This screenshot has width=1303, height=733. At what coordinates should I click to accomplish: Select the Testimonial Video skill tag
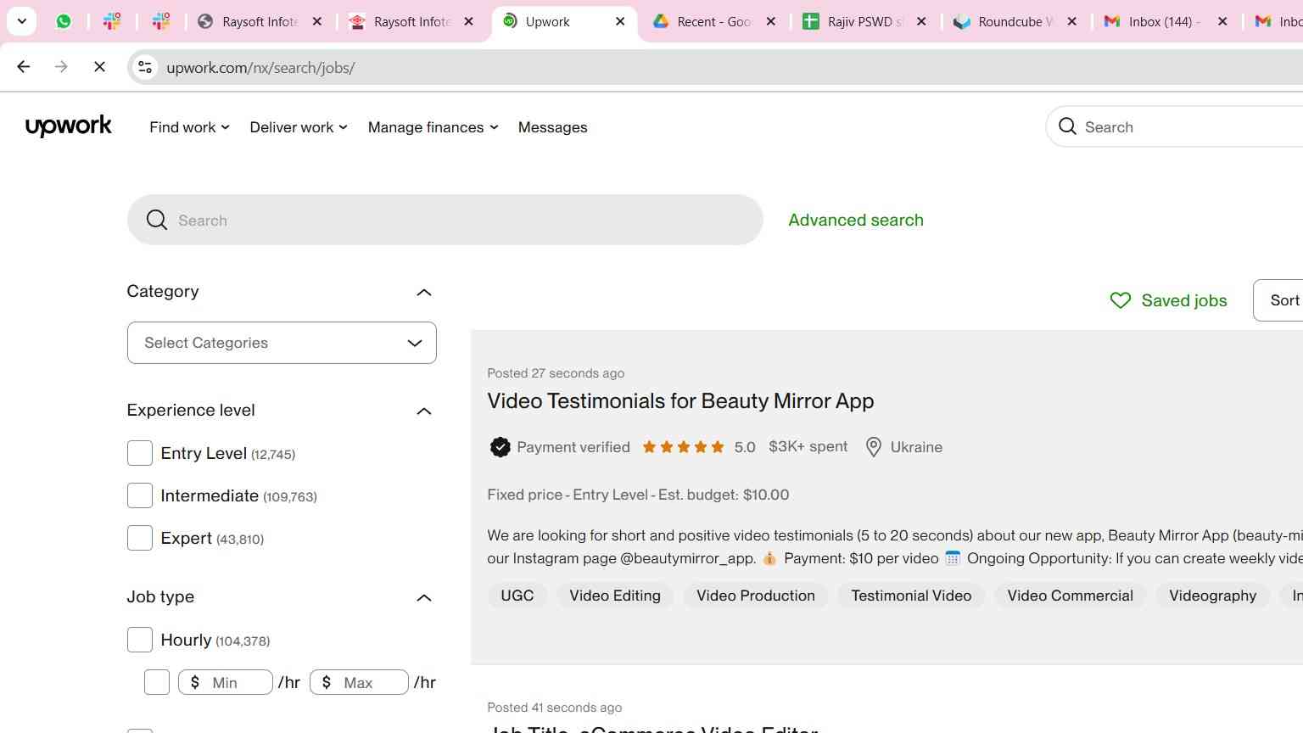click(911, 596)
